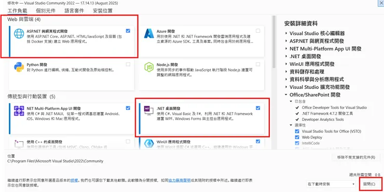Open the 協力廠商聲明 link
This screenshot has width=384, height=192.
[x=179, y=180]
